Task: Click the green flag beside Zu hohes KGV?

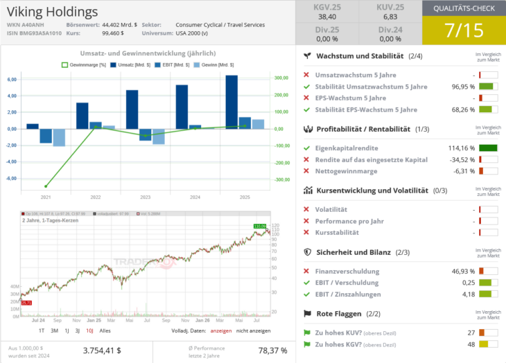Action: click(x=307, y=344)
